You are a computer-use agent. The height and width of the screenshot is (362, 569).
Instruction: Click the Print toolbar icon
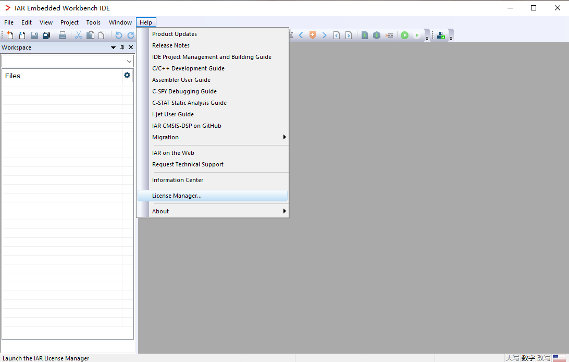tap(63, 35)
